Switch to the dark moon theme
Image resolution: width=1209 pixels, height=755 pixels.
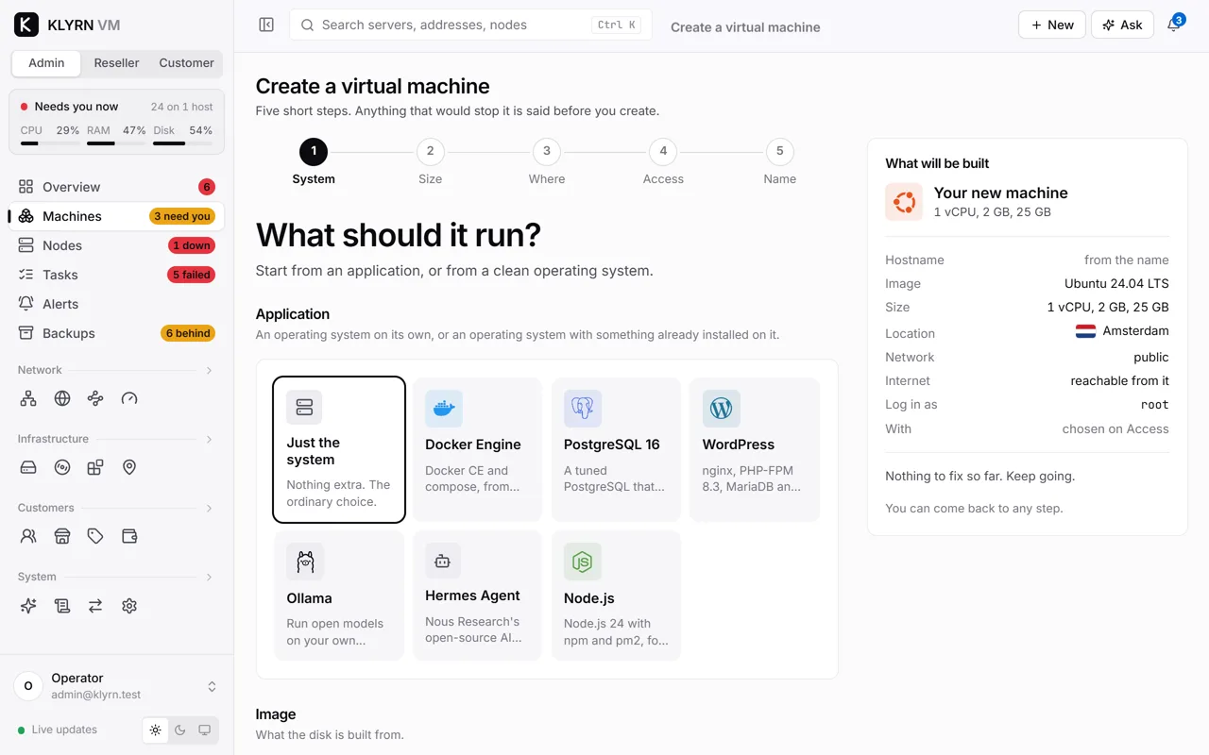pyautogui.click(x=180, y=730)
